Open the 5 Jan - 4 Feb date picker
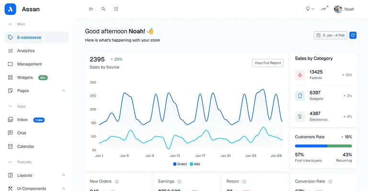 click(x=331, y=35)
